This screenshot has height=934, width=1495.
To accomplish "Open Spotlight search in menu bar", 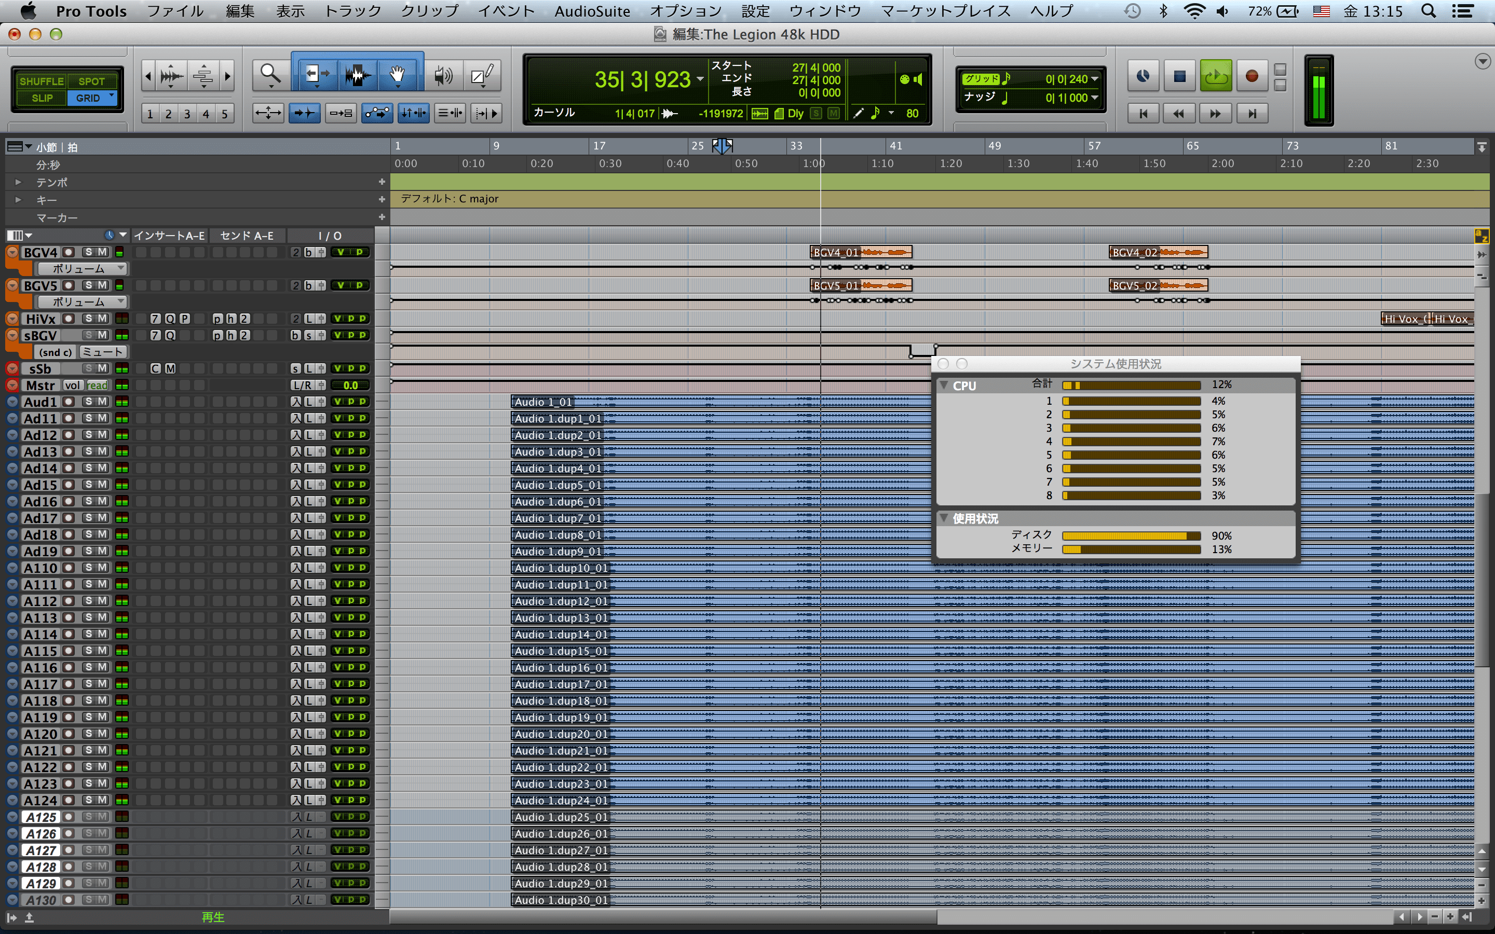I will [1428, 11].
